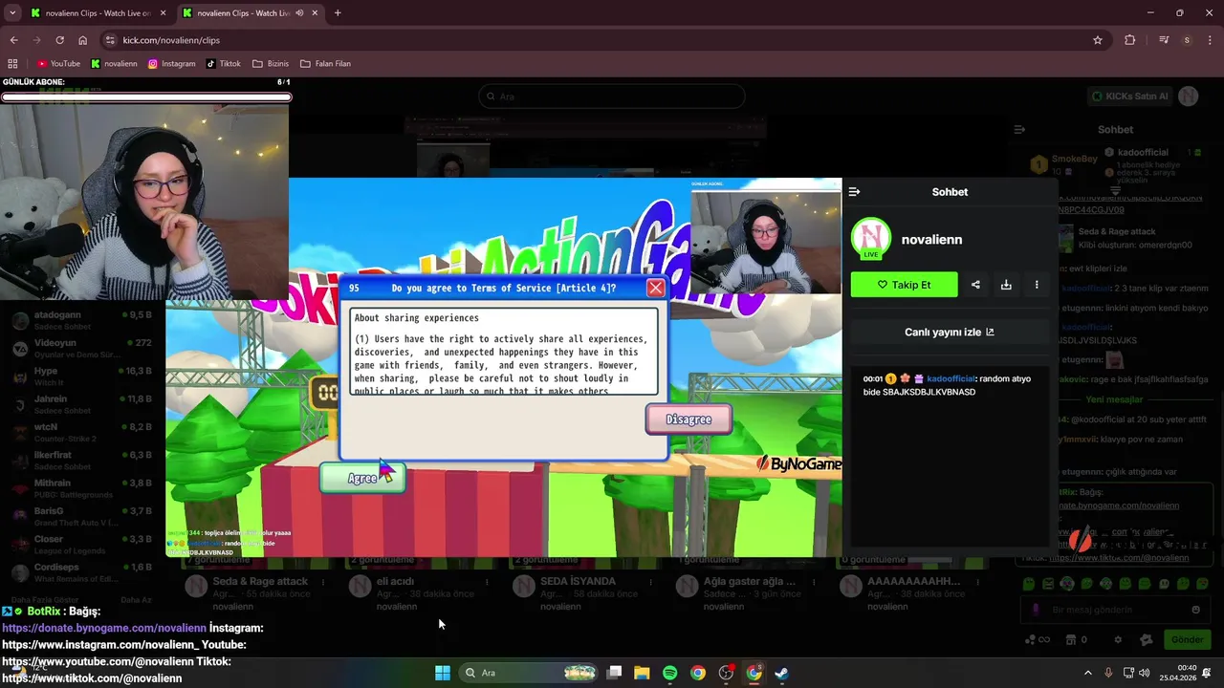Send chat message with Gönder button
Viewport: 1224px width, 688px height.
coord(1187,640)
